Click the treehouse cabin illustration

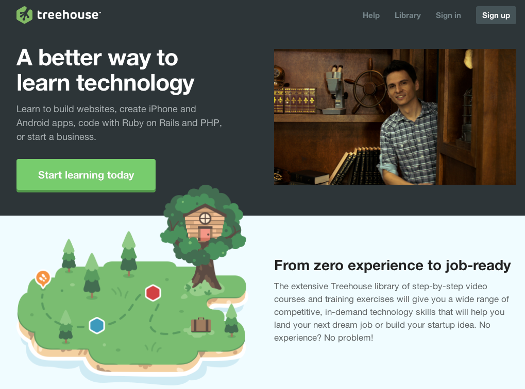205,224
